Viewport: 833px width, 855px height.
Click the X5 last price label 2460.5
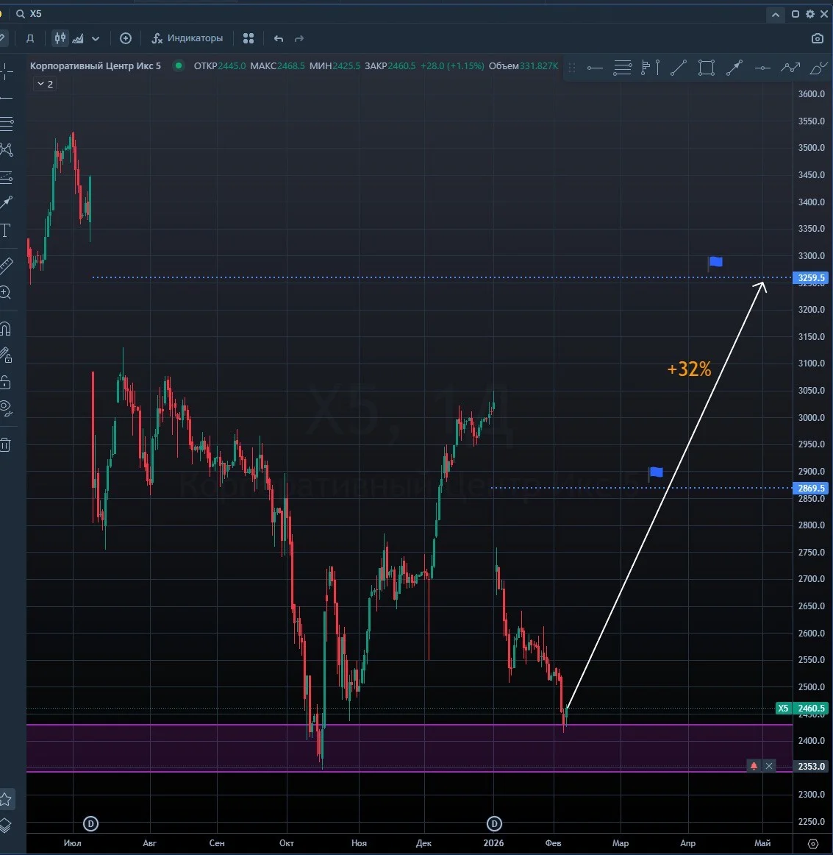tap(811, 709)
